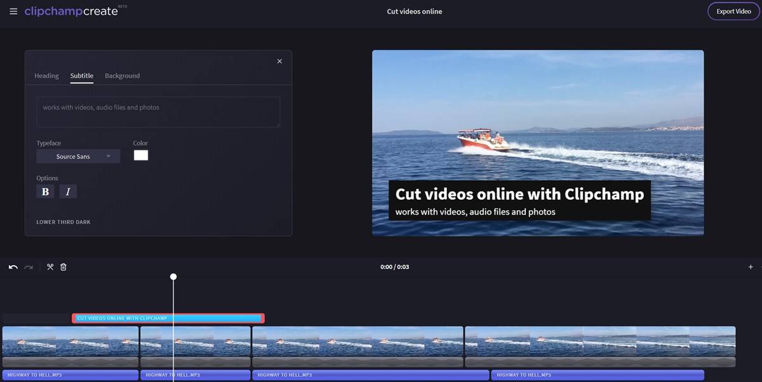Select the Cut Videos Online title clip
The width and height of the screenshot is (762, 382).
point(168,317)
